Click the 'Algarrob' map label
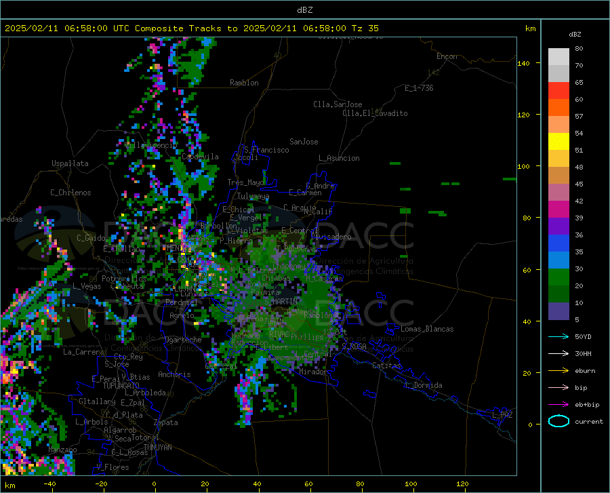The image size is (610, 493). (x=120, y=430)
